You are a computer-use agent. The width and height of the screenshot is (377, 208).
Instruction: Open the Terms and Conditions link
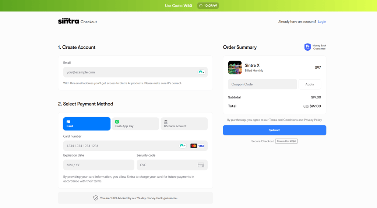pyautogui.click(x=283, y=120)
